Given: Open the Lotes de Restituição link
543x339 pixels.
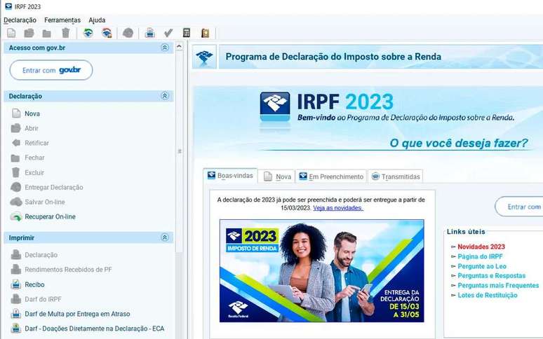Looking at the screenshot, I should [x=488, y=295].
